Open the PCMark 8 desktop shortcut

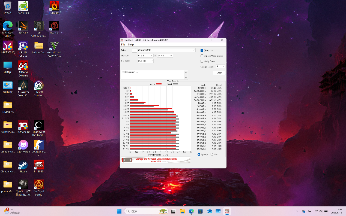(x=23, y=7)
